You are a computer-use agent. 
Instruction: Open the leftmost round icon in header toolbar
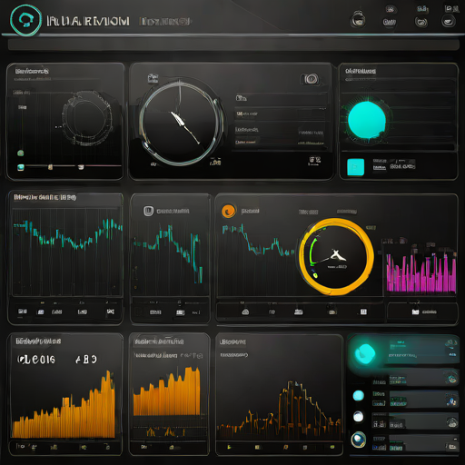point(358,21)
